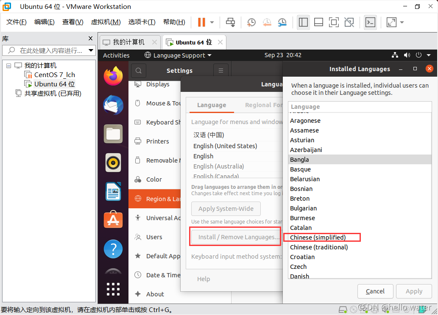The height and width of the screenshot is (315, 438).
Task: Open the 帮助(H) menu
Action: click(x=174, y=22)
